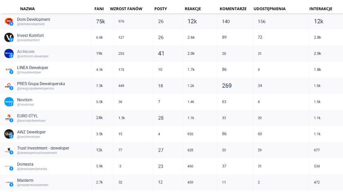Click the @eurostyldeweloper handle
The height and width of the screenshot is (192, 343).
pyautogui.click(x=31, y=121)
